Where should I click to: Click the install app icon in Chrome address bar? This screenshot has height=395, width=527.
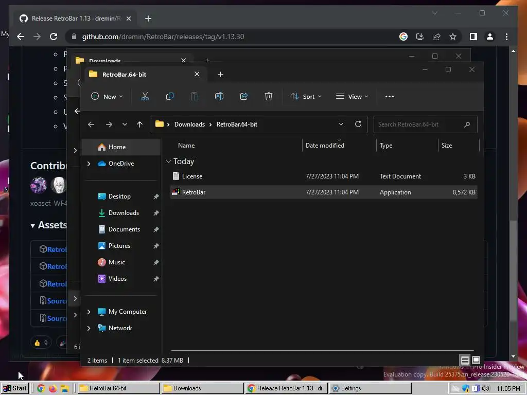[420, 37]
